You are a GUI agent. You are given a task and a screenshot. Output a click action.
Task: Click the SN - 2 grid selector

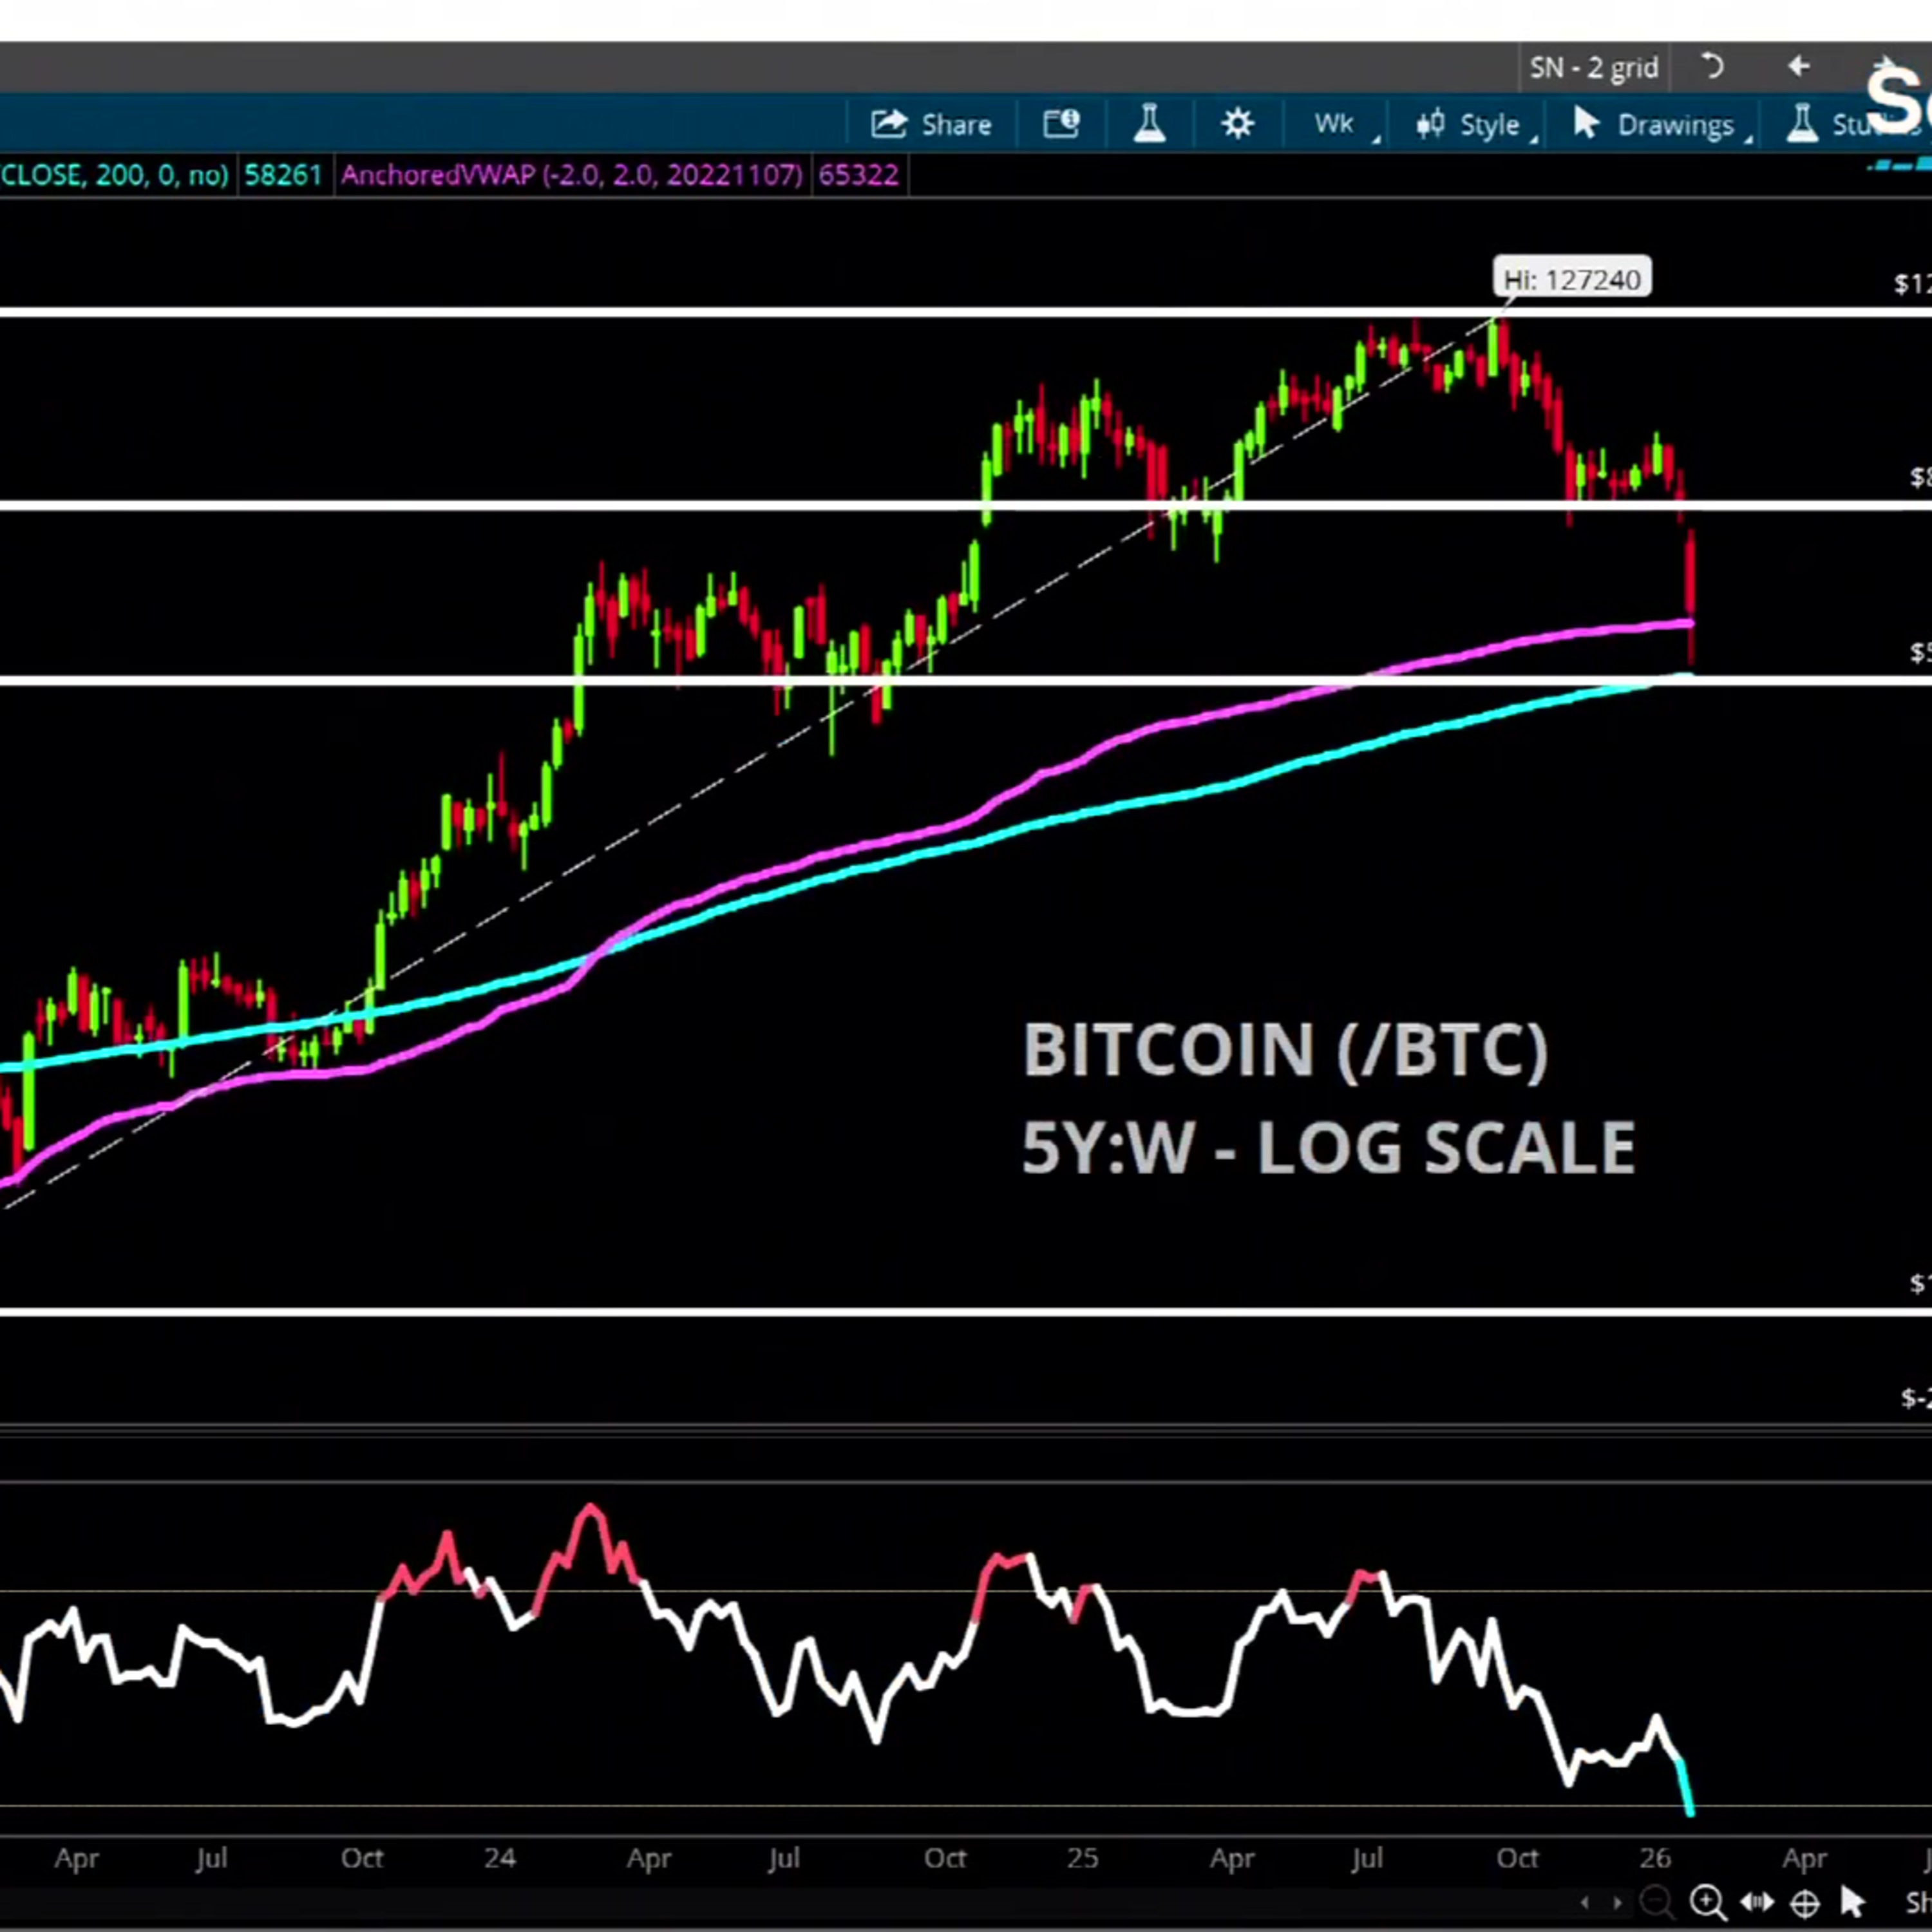click(x=1593, y=68)
